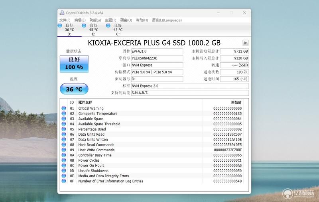
Task: Close the CrystalDiskInfo window
Action: click(244, 13)
